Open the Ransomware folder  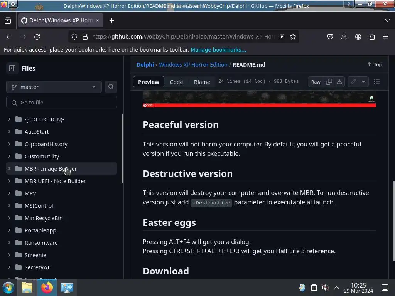pos(41,243)
